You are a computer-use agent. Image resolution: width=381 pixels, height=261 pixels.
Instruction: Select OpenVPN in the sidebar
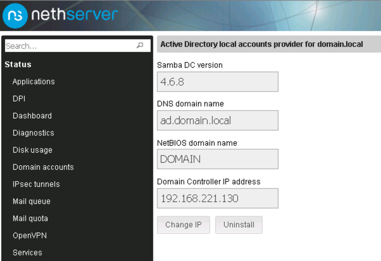tap(29, 235)
